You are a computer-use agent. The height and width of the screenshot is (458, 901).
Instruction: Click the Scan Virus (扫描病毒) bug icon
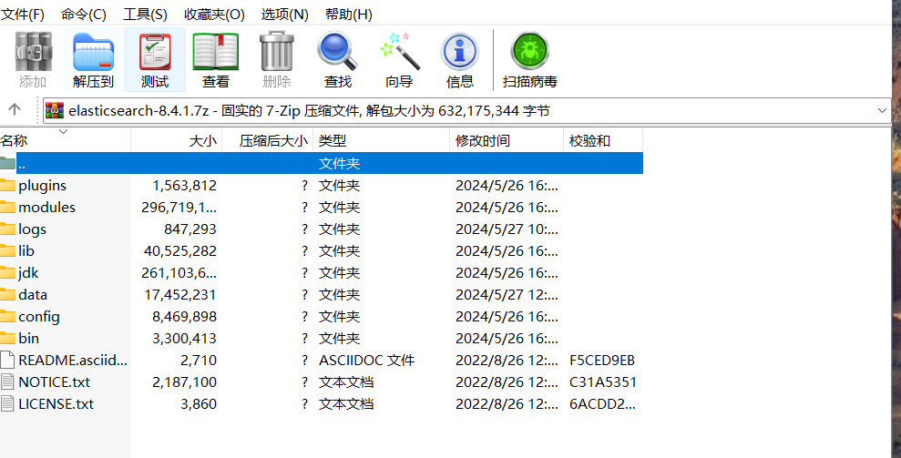(530, 52)
